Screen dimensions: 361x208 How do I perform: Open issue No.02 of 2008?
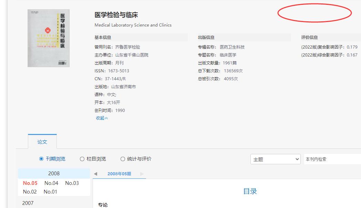[x=30, y=192]
